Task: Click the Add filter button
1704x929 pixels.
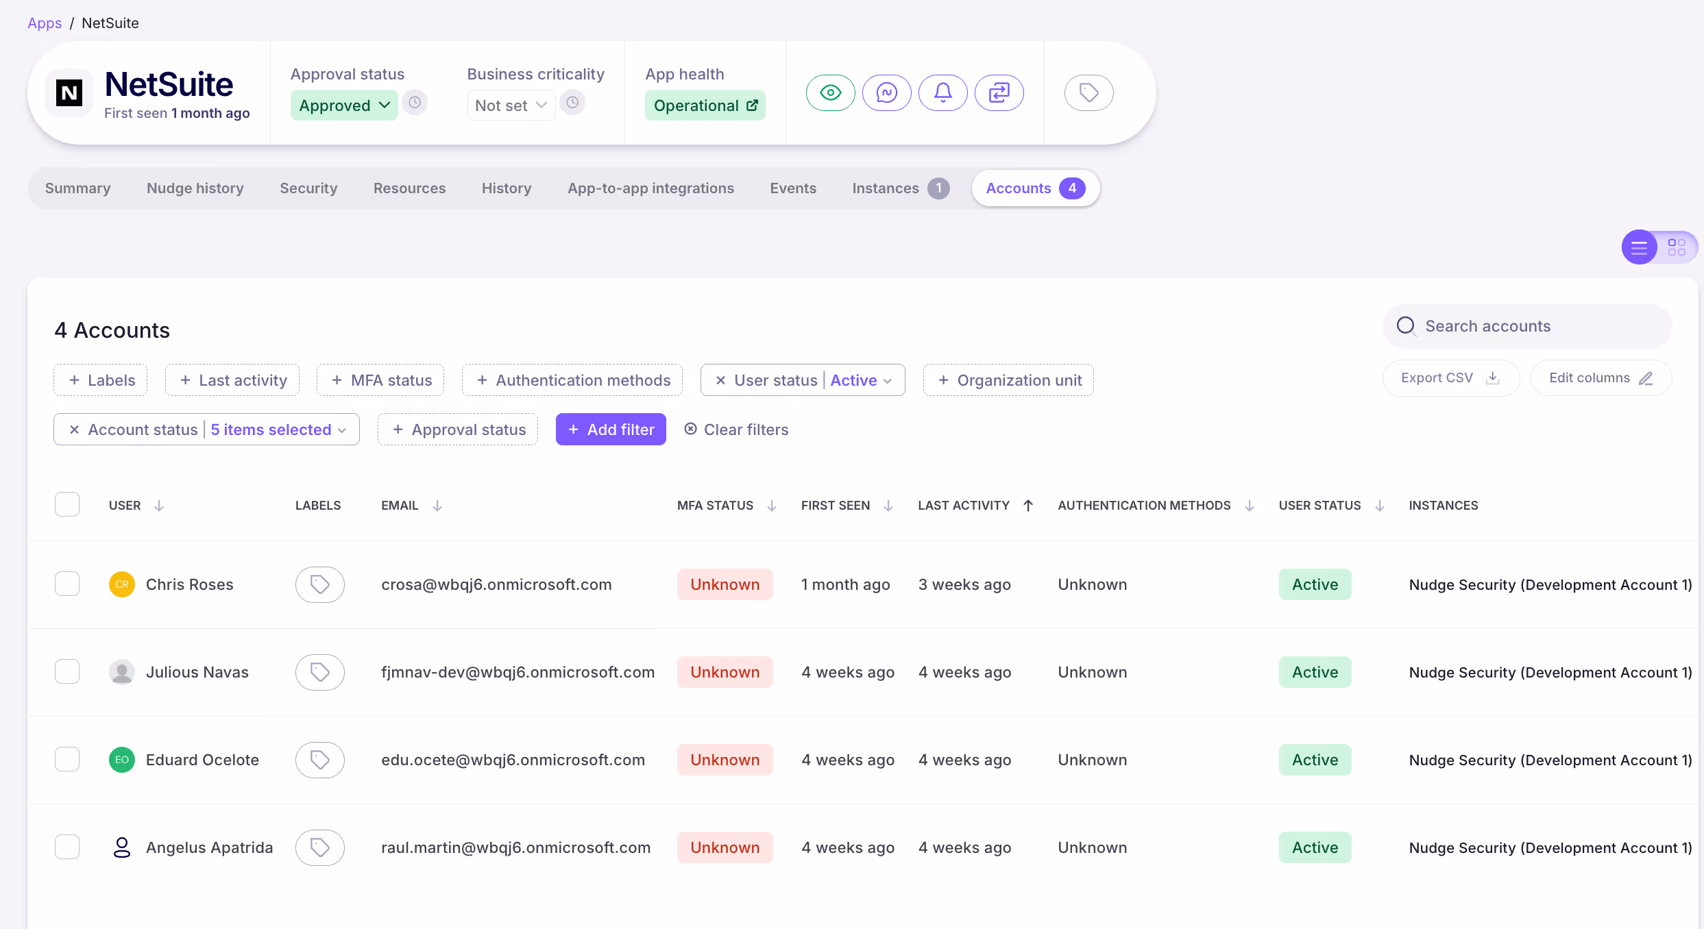Action: click(x=610, y=429)
